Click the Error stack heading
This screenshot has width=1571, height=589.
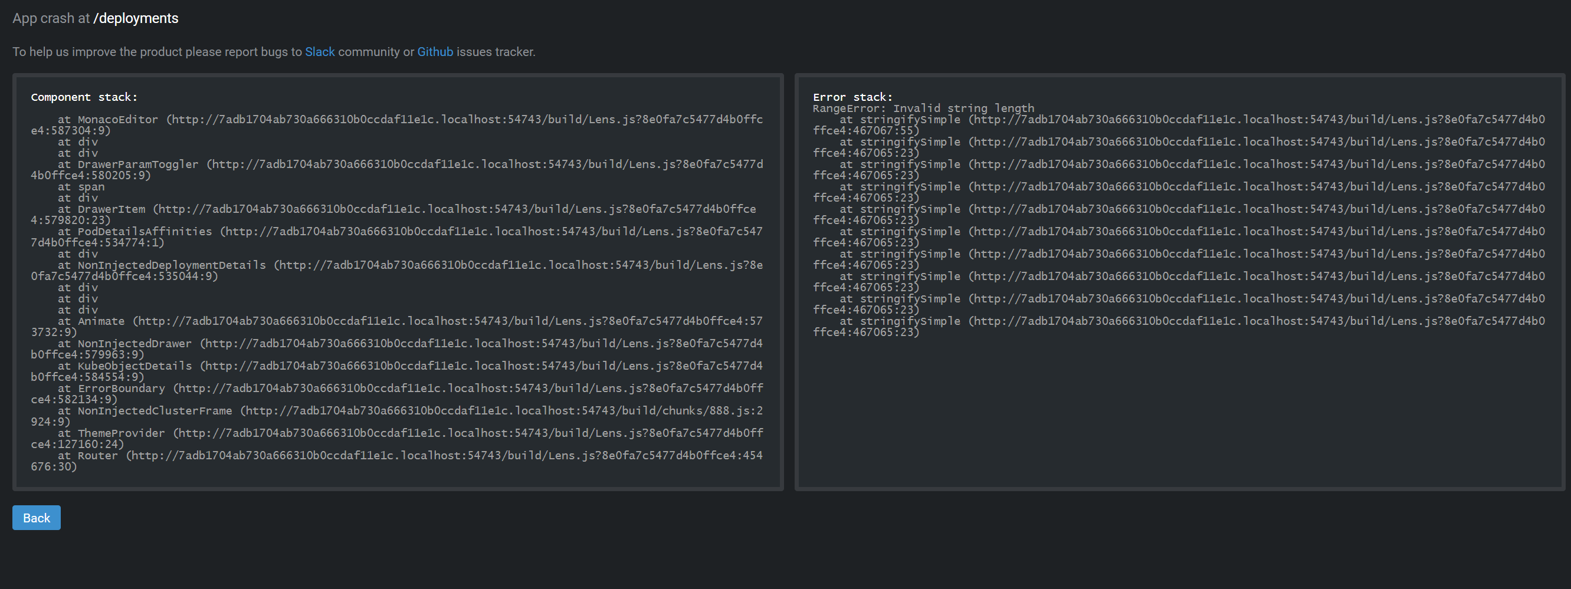pyautogui.click(x=851, y=96)
